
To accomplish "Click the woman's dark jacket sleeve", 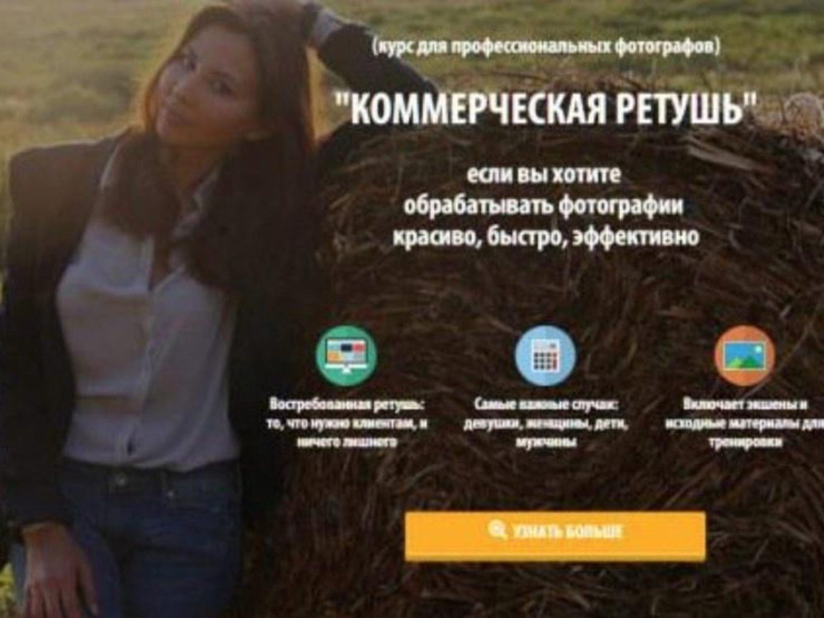I will point(34,343).
